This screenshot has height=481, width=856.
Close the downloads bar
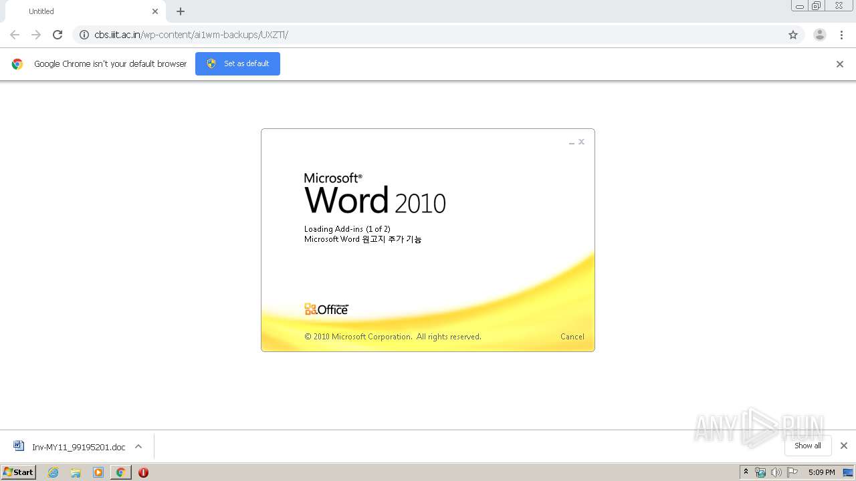point(844,446)
